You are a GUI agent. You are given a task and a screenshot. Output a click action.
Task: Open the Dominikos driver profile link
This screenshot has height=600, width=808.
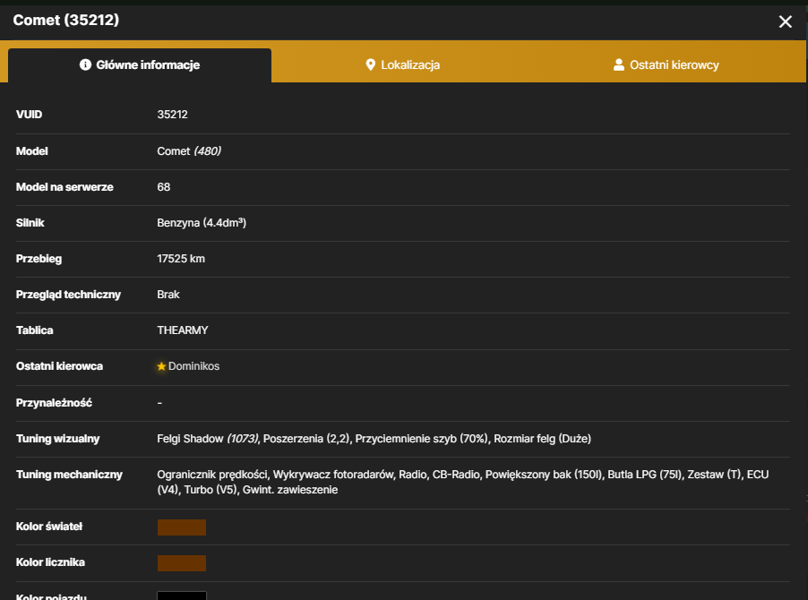tap(193, 366)
